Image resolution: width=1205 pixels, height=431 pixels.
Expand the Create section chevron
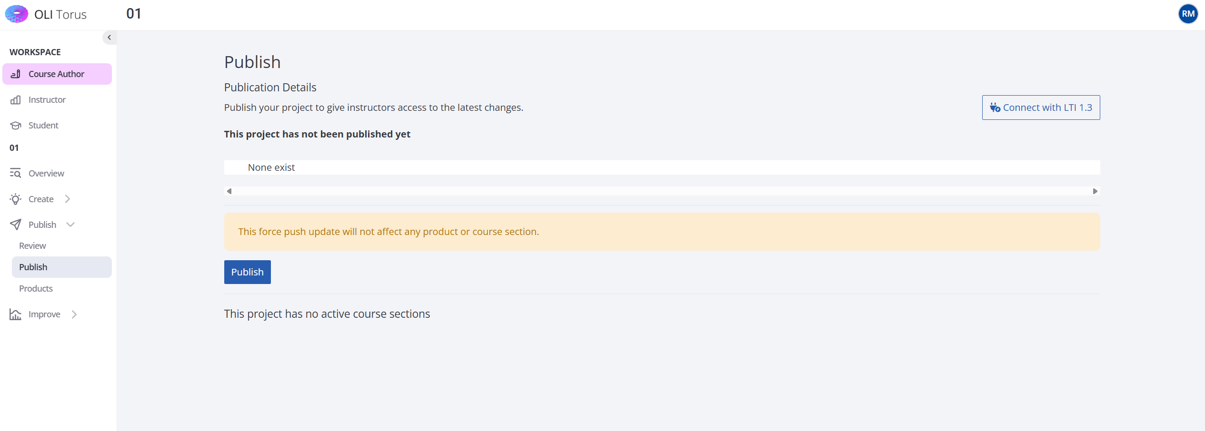(68, 199)
